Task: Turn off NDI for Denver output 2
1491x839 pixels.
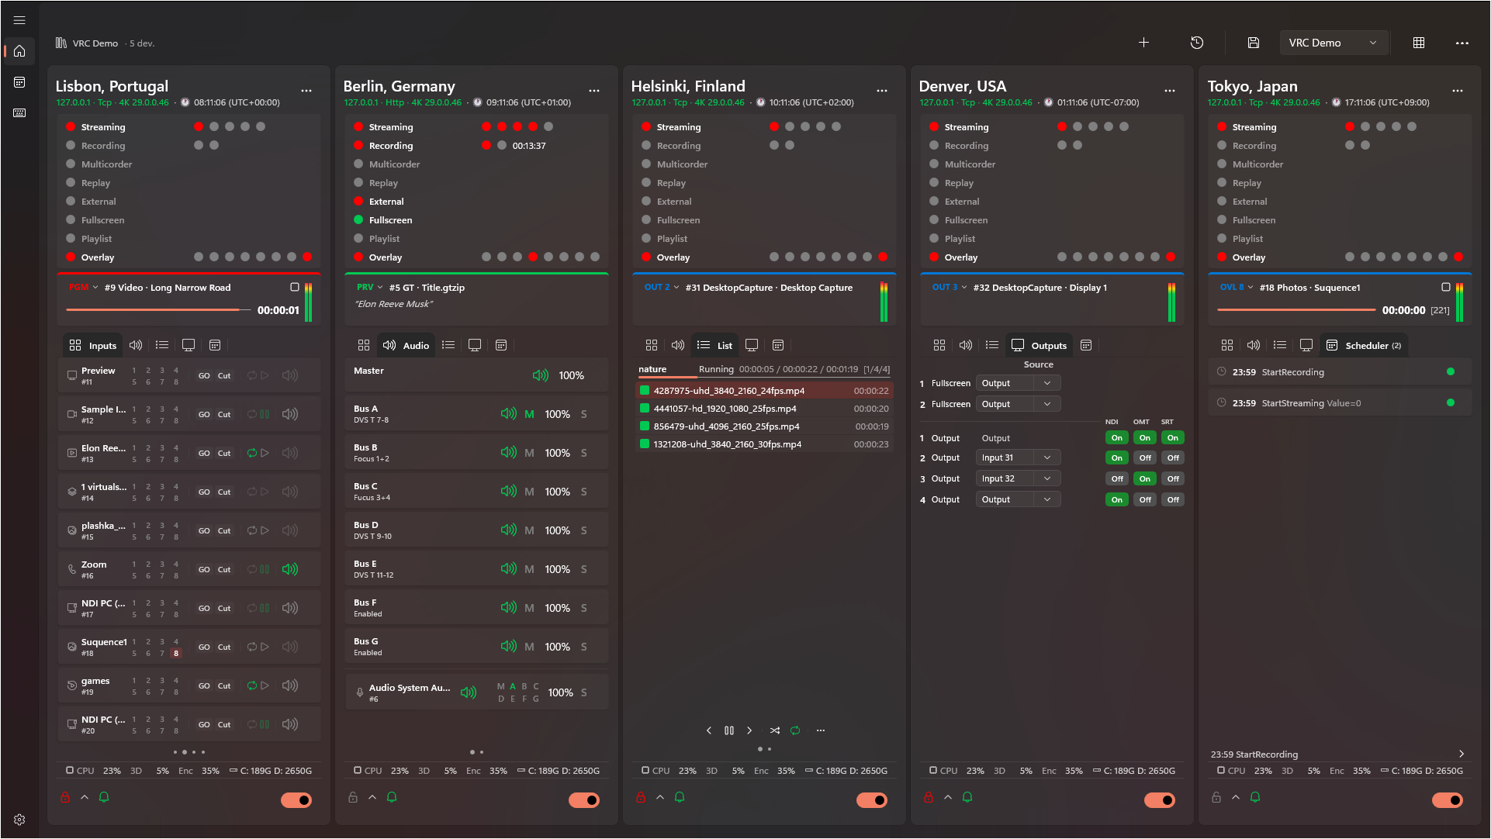Action: [1116, 458]
